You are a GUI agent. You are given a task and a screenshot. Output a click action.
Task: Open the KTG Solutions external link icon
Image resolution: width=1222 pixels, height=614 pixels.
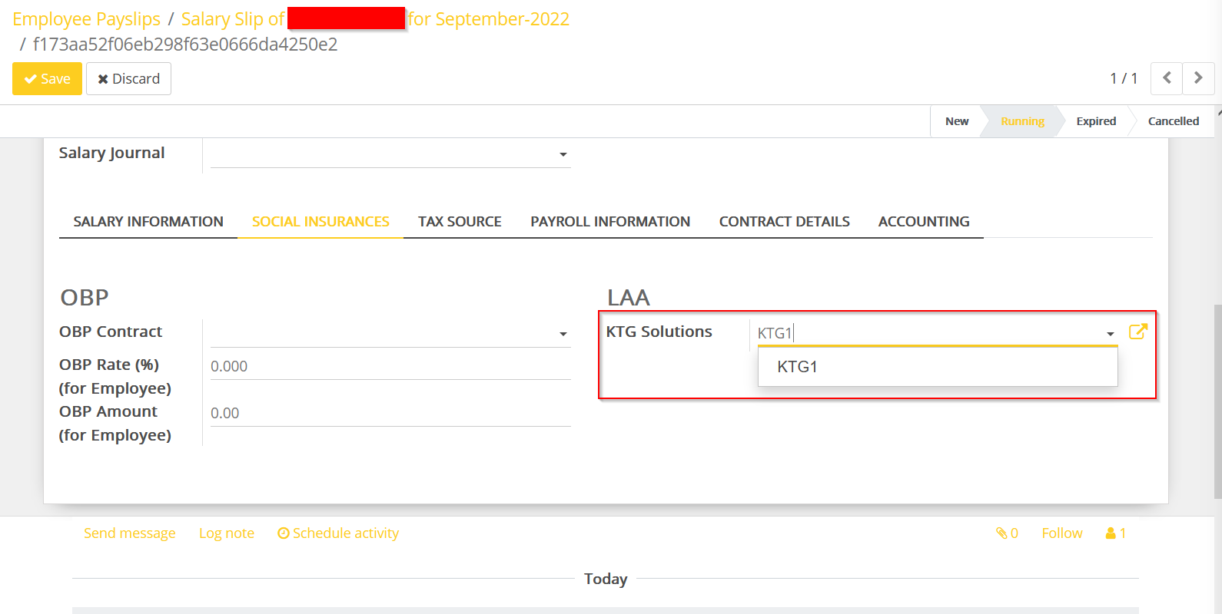[x=1137, y=332]
